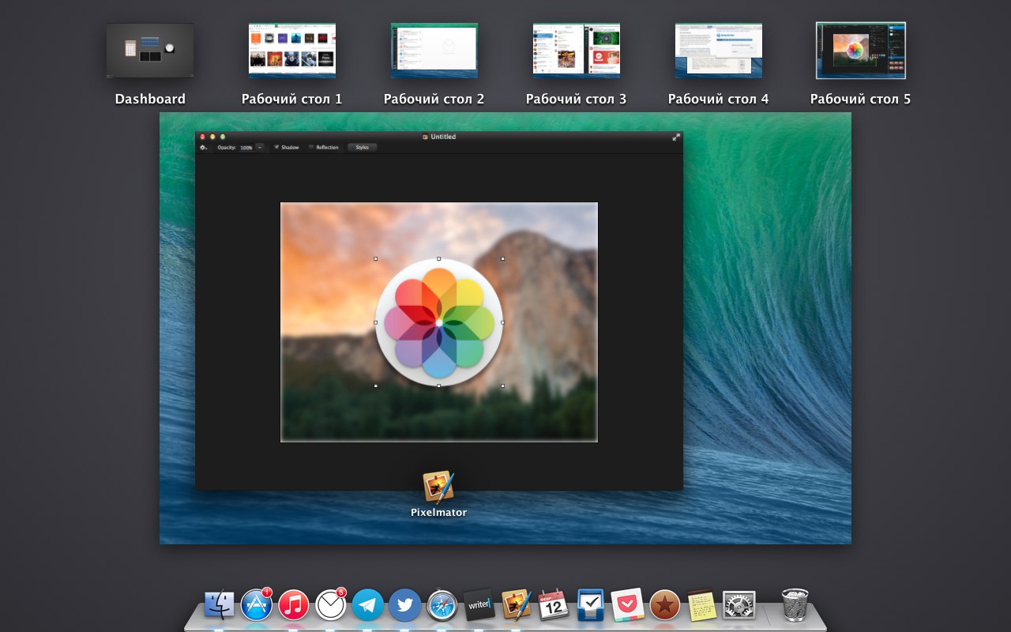Open the Writer app in Dock
Screen dimensions: 1011x632
(x=479, y=605)
